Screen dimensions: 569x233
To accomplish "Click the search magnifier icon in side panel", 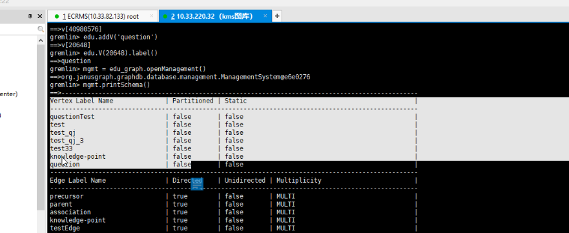I will pos(41,29).
